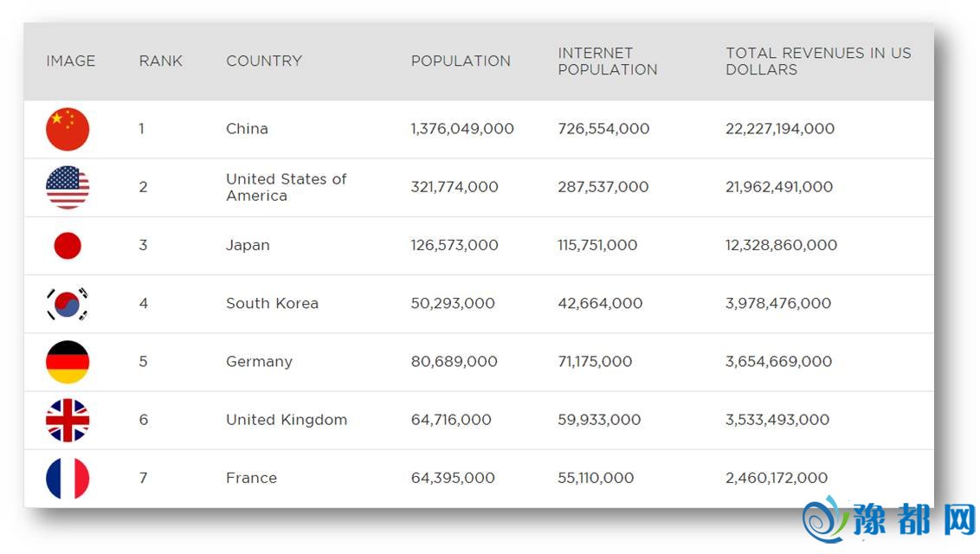Viewport: 980px width, 554px height.
Task: Select the Germany flag icon
Action: tap(68, 362)
